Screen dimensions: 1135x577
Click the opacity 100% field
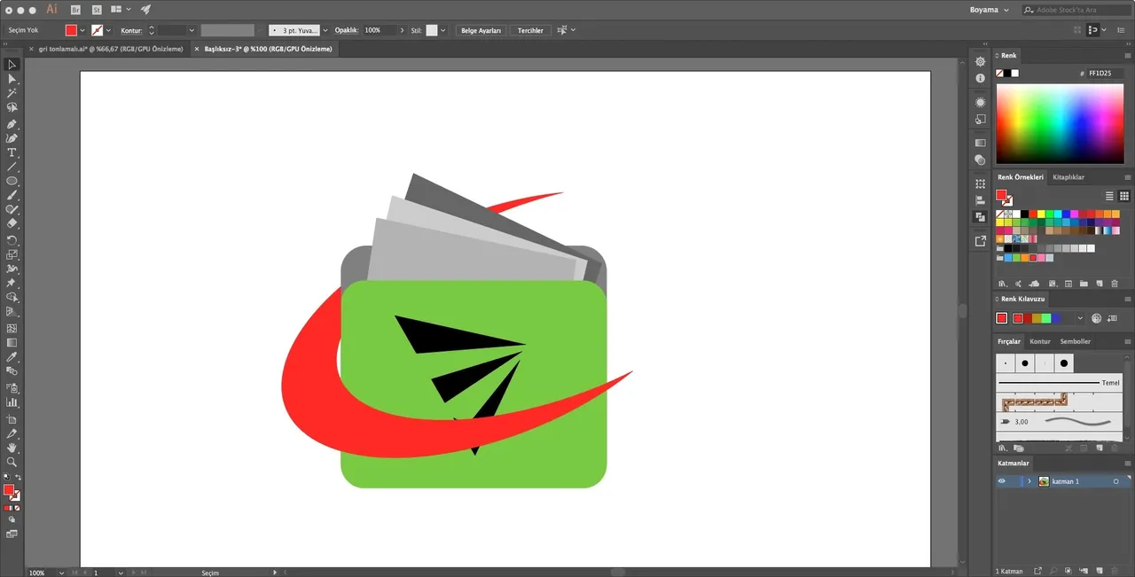[379, 30]
